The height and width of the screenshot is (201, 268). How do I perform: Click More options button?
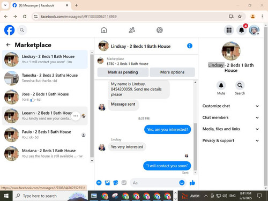(x=172, y=72)
